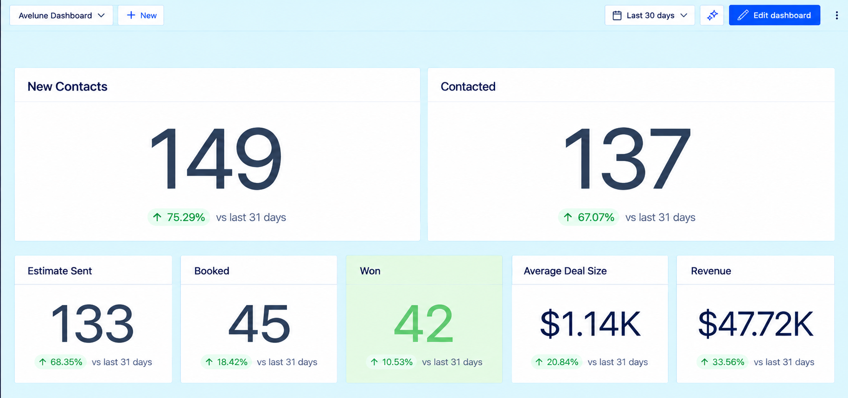Viewport: 848px width, 398px height.
Task: Click the chevron beside Last 30 days
Action: [x=684, y=15]
